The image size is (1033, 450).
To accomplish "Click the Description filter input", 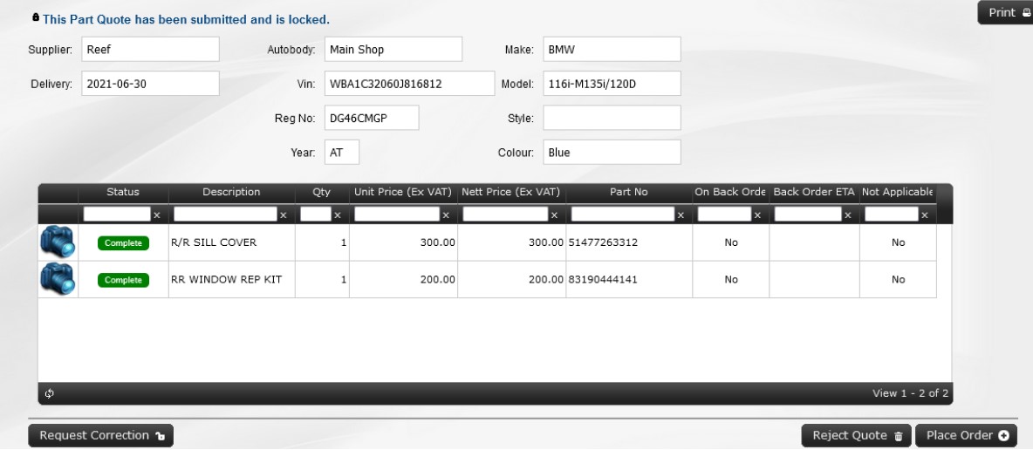I will click(225, 215).
